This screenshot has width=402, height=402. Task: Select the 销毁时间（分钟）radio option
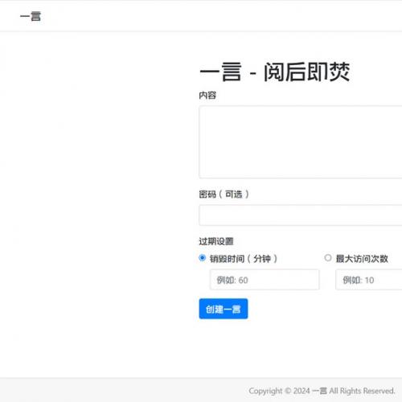point(203,258)
